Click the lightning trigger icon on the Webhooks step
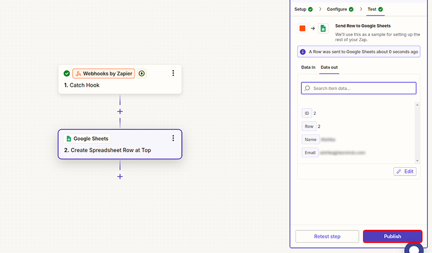Image resolution: width=432 pixels, height=253 pixels. coord(142,74)
